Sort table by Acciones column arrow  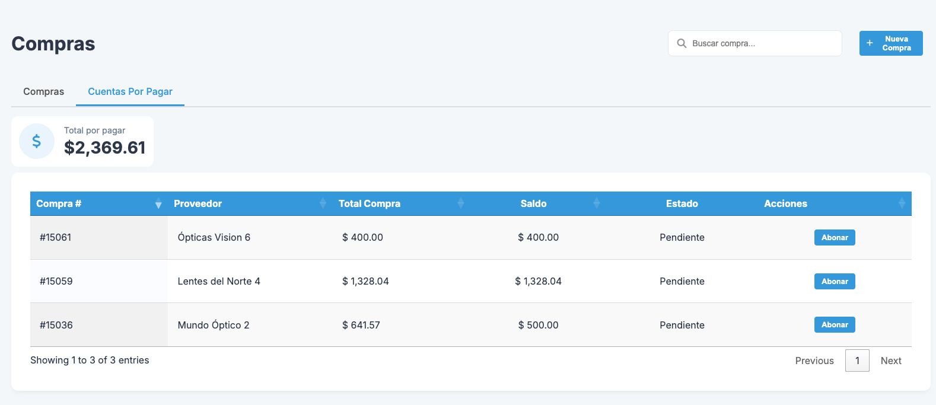(902, 203)
